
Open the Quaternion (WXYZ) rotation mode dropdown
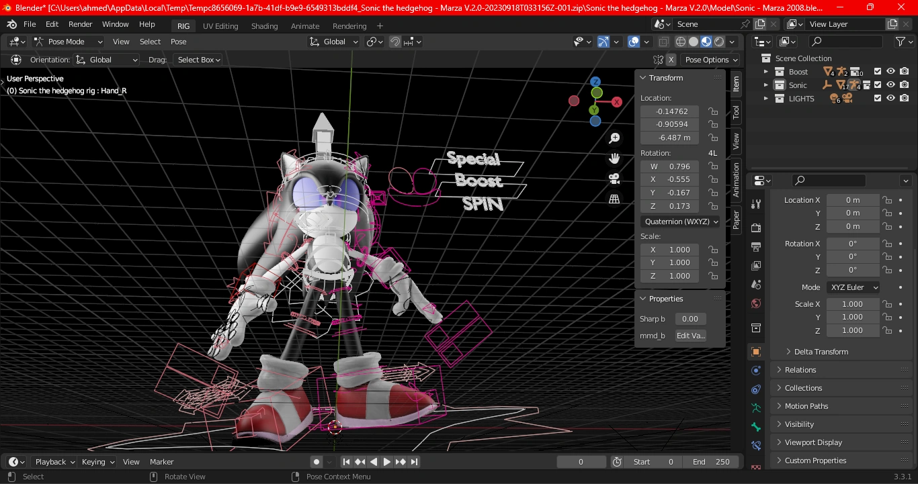[x=680, y=222]
